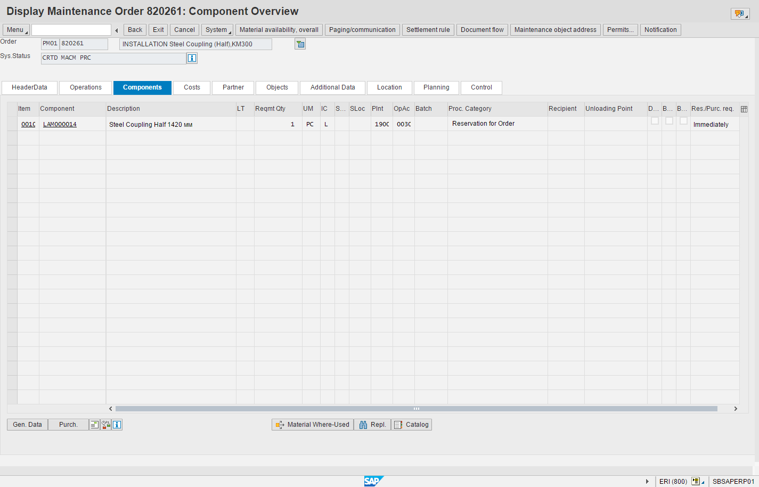The width and height of the screenshot is (759, 487).
Task: Click the Back button
Action: pos(135,30)
